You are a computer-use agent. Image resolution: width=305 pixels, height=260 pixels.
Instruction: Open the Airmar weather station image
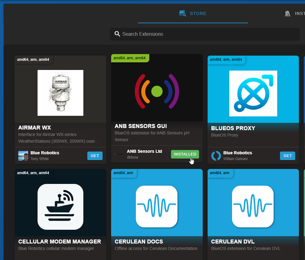click(60, 93)
